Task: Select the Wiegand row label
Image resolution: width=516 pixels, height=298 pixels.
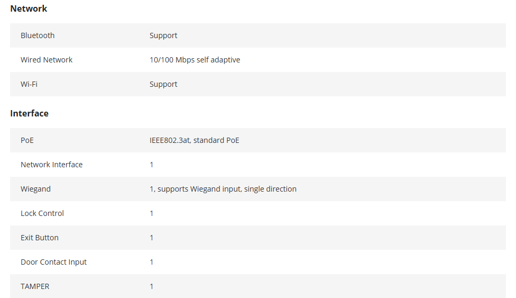Action: coord(35,189)
